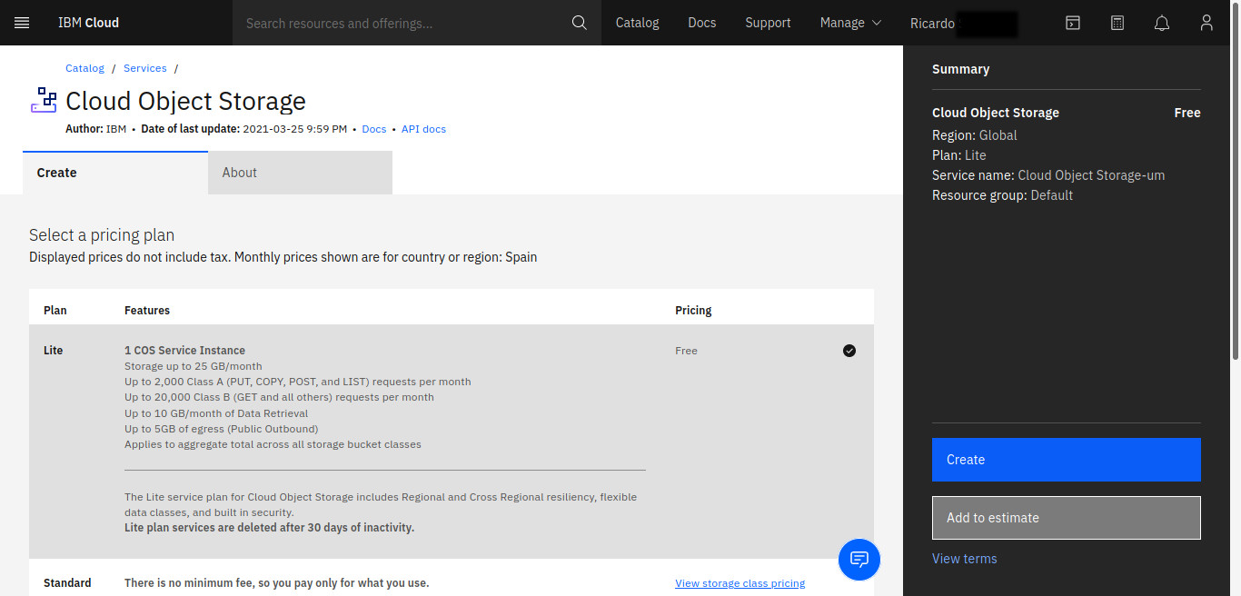Click 'Plan: Lite' in Summary
This screenshot has width=1241, height=596.
point(958,155)
